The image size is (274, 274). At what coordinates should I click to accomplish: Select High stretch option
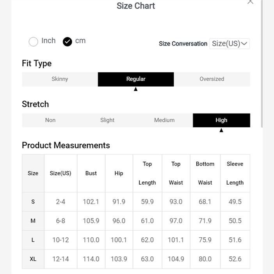(x=221, y=120)
